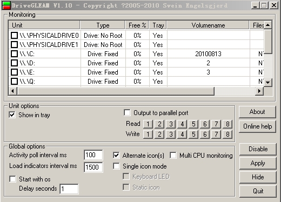Click the list's scroll up arrow

pyautogui.click(x=268, y=25)
